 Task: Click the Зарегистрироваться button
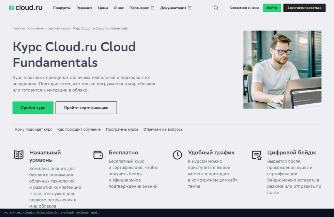[304, 8]
